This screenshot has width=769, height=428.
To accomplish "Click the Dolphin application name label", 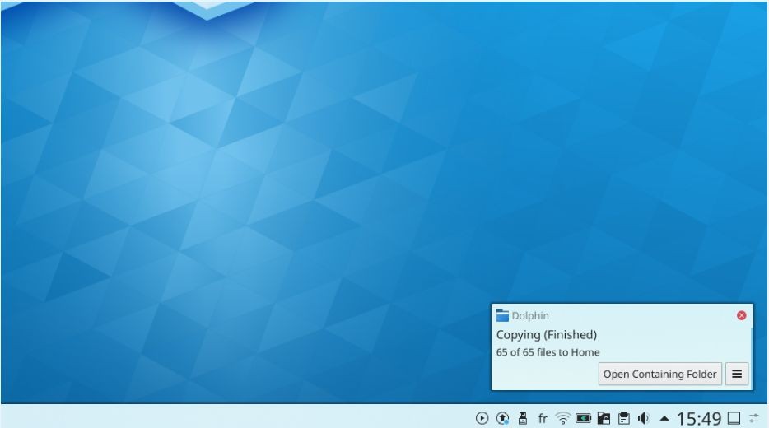I will [530, 316].
